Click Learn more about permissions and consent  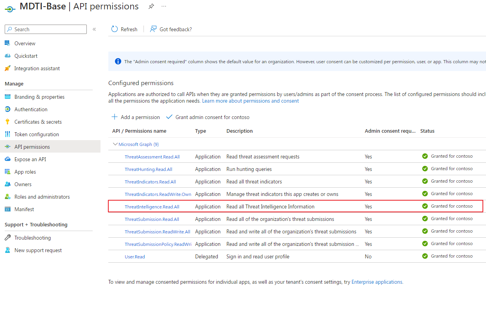[250, 101]
